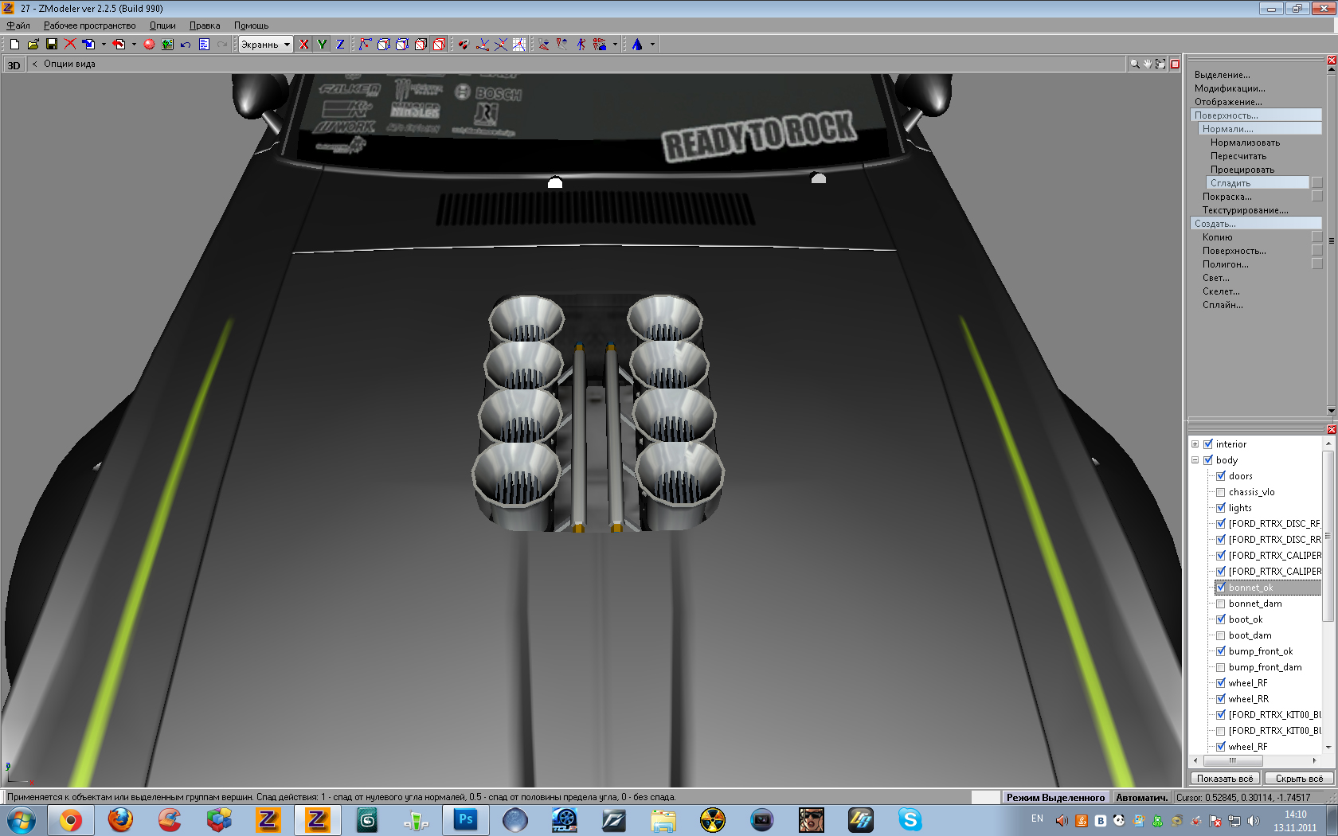Enable the boot_dam checkbox
This screenshot has height=836, width=1338.
[x=1221, y=635]
